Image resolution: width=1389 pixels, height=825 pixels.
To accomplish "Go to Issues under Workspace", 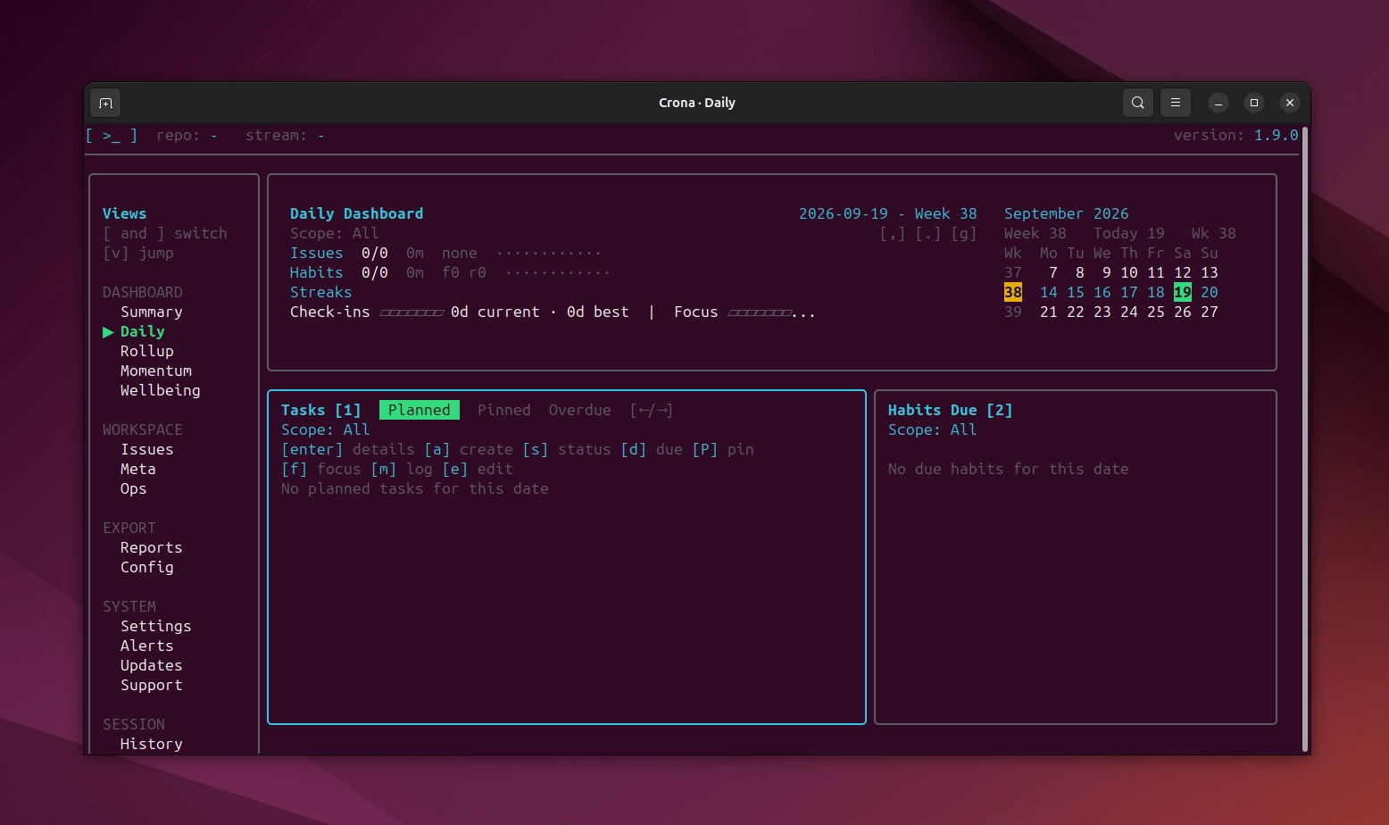I will (x=147, y=449).
